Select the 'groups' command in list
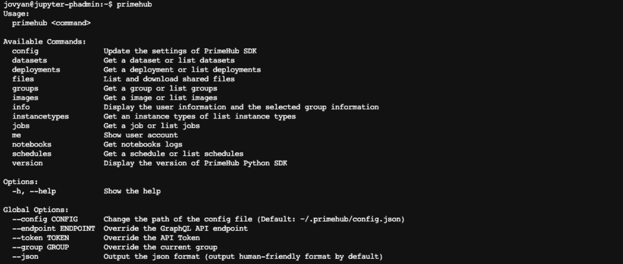The width and height of the screenshot is (623, 264). pos(25,88)
